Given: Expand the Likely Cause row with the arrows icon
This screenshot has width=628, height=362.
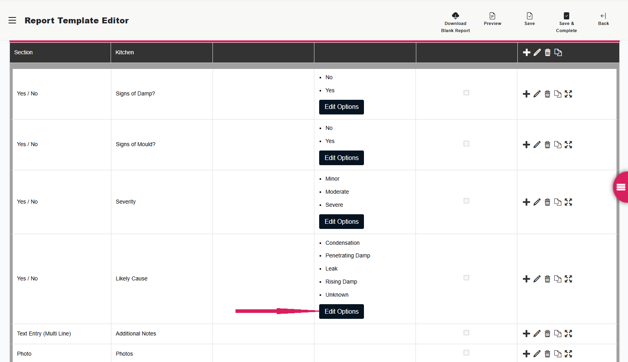Looking at the screenshot, I should (x=569, y=279).
